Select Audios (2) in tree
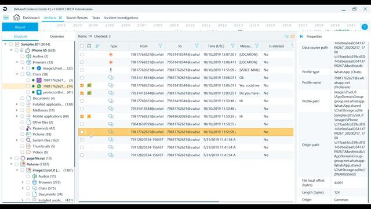The height and width of the screenshot is (209, 371). click(40, 56)
